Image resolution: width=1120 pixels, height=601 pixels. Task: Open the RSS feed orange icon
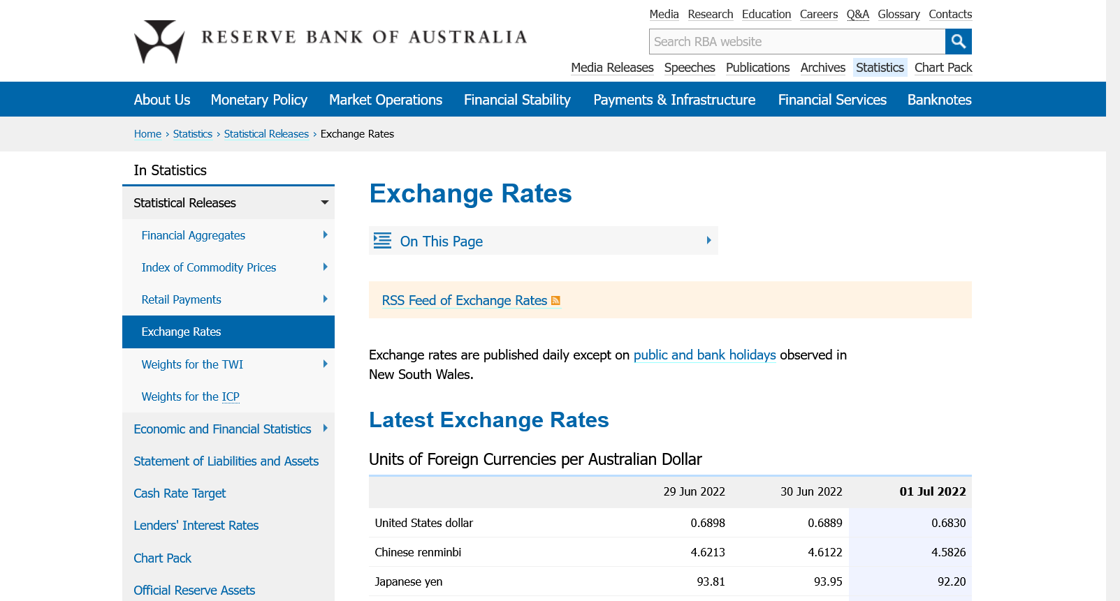556,301
